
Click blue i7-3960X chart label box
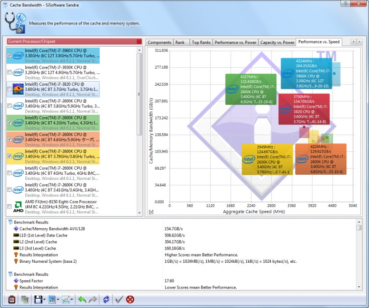point(306,73)
